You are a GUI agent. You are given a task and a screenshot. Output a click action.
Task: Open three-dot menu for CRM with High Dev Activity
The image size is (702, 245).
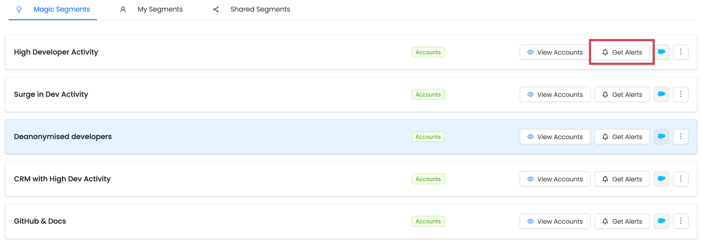pyautogui.click(x=681, y=179)
